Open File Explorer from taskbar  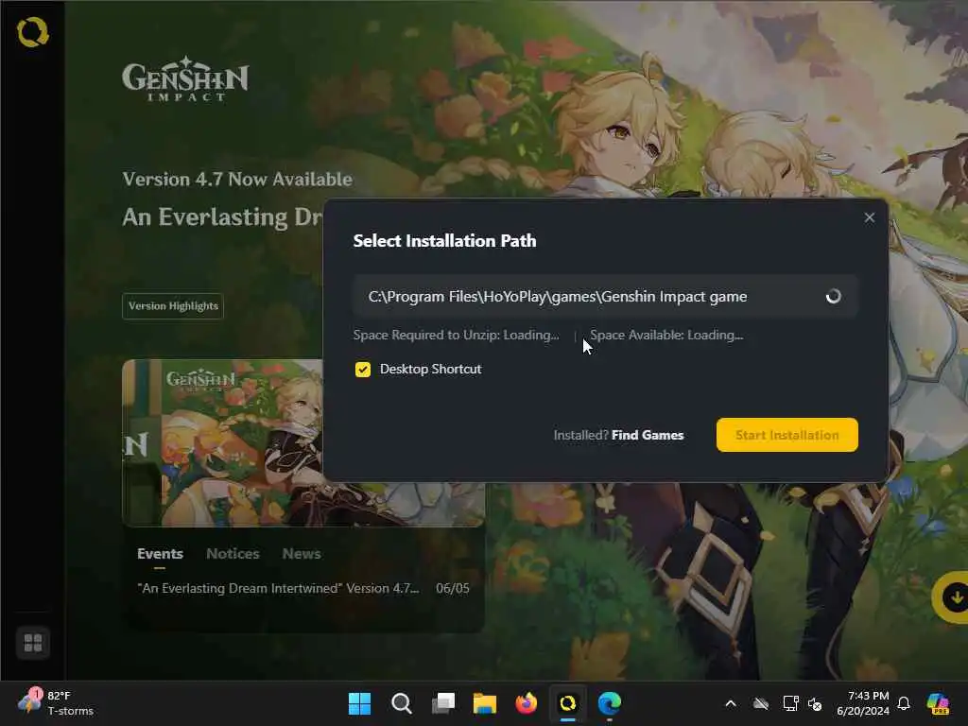(485, 703)
